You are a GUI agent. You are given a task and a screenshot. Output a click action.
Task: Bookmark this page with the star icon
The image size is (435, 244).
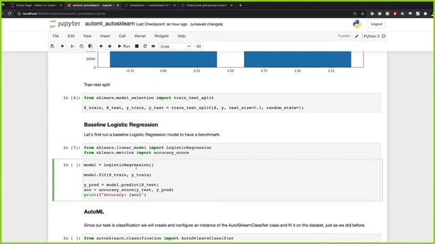[x=362, y=14]
